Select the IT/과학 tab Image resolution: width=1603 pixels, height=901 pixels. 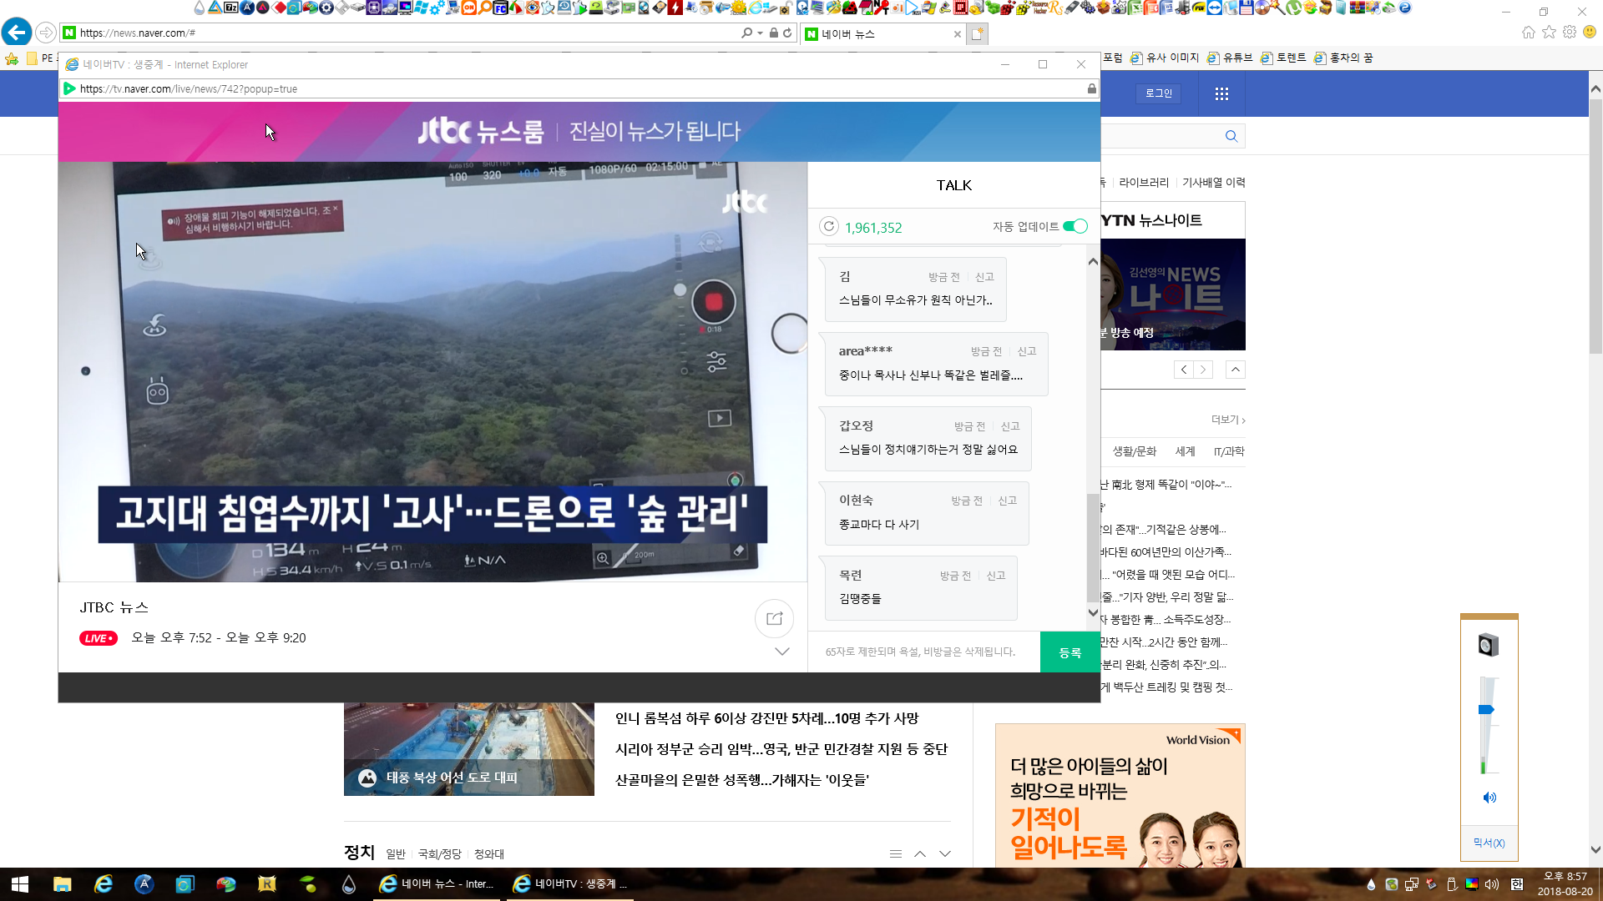1228,451
